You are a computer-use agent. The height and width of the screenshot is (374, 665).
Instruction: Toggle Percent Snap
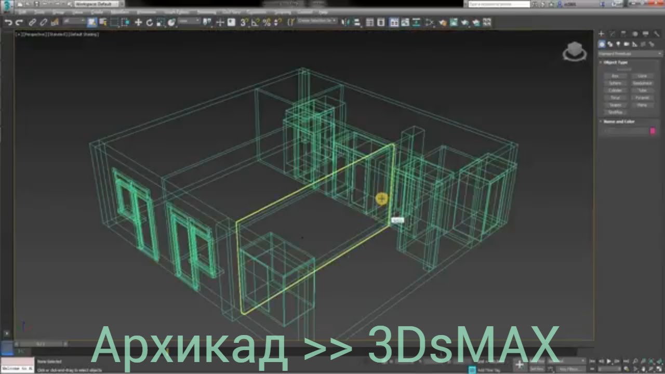[x=267, y=22]
